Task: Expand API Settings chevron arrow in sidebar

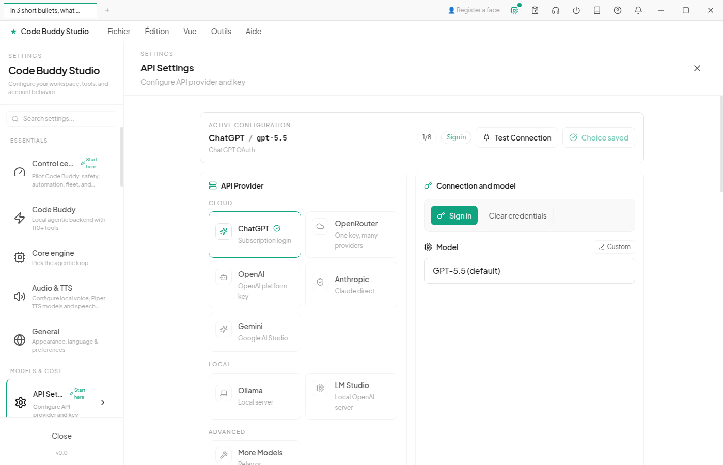Action: pos(103,402)
